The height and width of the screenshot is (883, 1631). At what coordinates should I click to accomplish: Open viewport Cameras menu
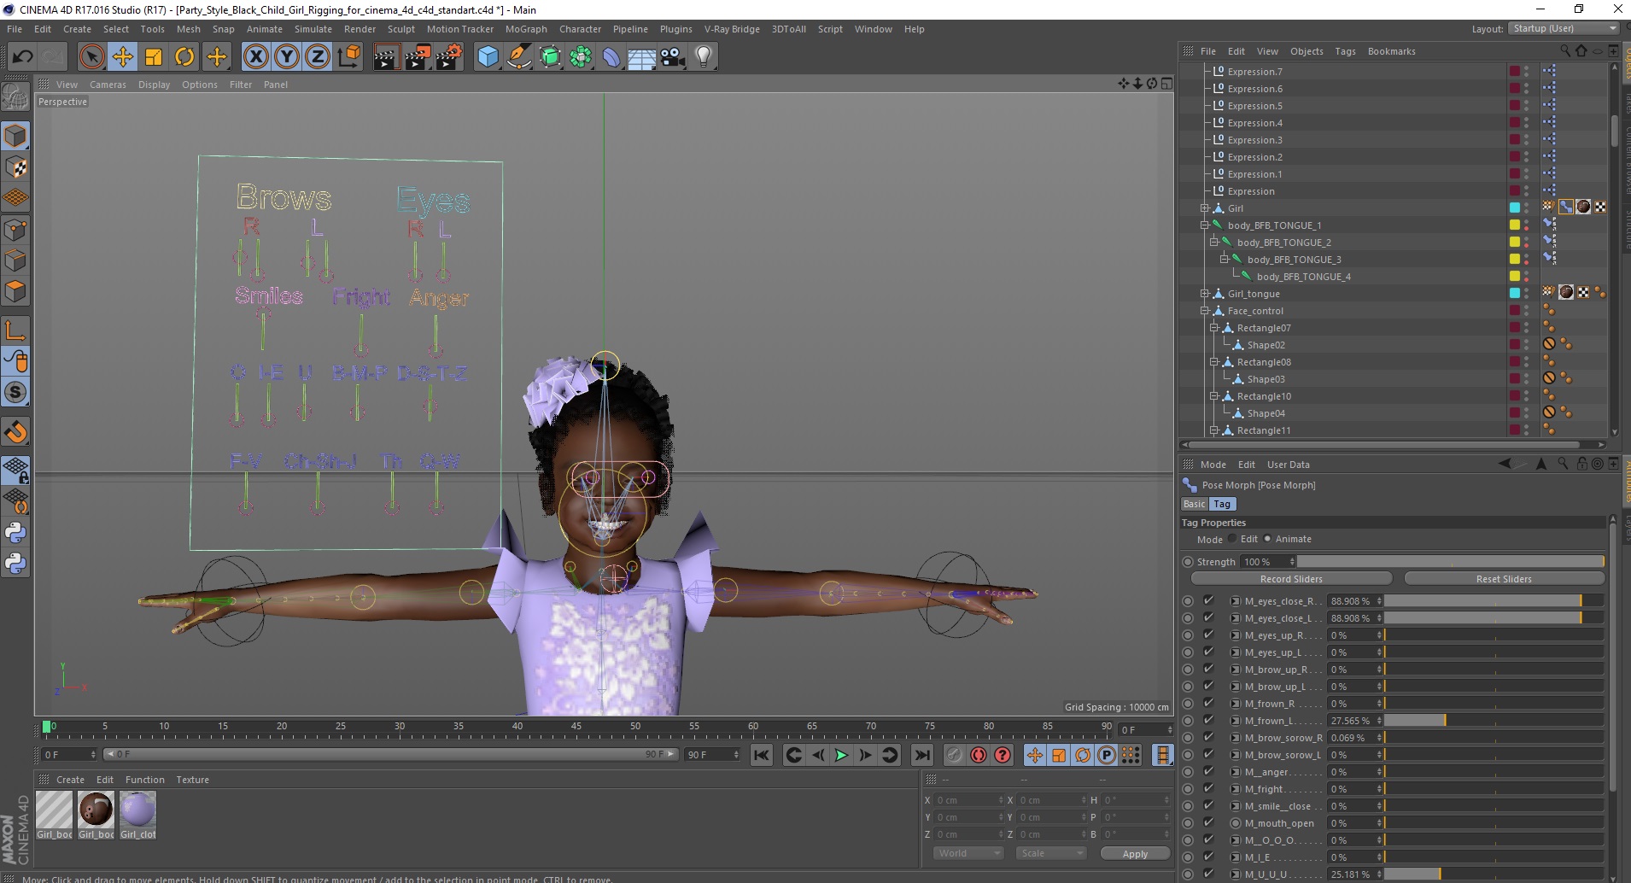(x=108, y=85)
